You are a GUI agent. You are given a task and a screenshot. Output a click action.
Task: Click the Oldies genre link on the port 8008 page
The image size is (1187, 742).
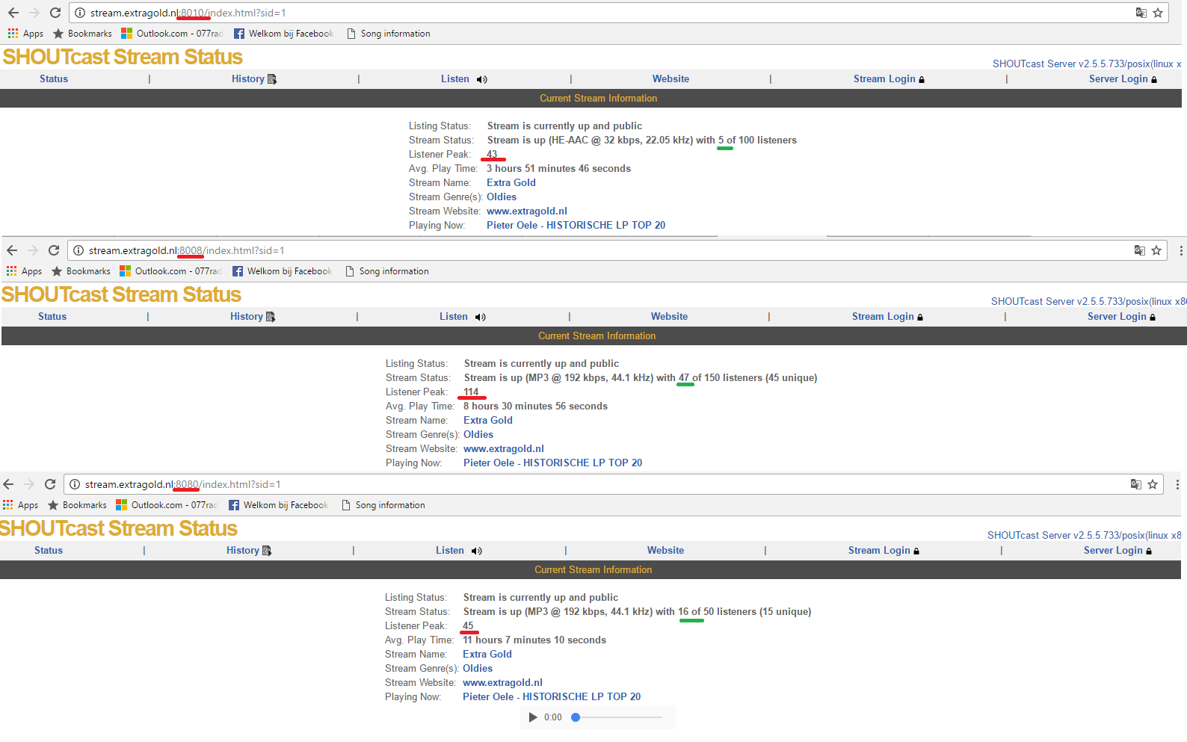[x=478, y=435]
